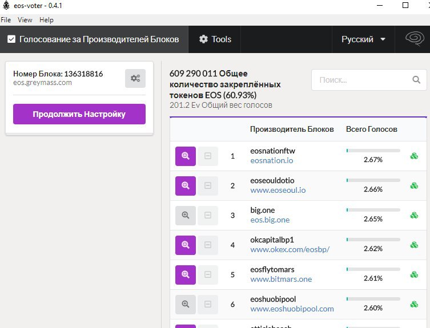The image size is (430, 328).
Task: Select the producer name eosnationftw
Action: tap(272, 151)
